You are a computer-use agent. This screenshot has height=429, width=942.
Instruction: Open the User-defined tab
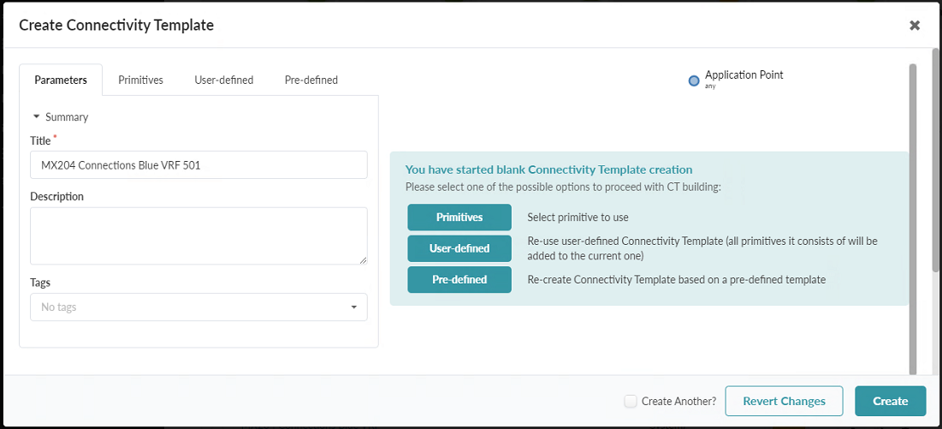click(x=224, y=80)
